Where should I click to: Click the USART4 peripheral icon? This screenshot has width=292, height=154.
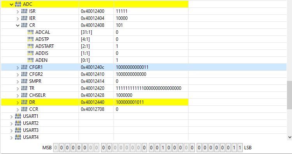pyautogui.click(x=18, y=137)
